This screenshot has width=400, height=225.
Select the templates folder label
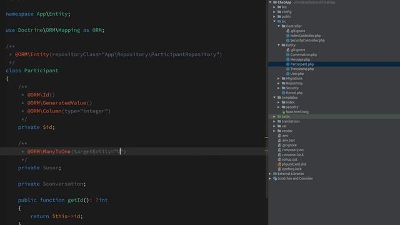tap(289, 97)
